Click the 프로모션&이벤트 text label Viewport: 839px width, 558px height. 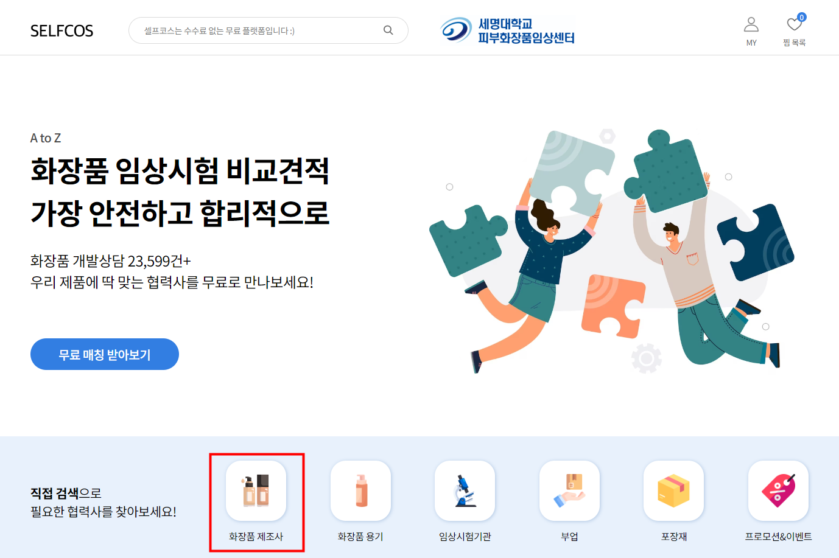tap(779, 537)
